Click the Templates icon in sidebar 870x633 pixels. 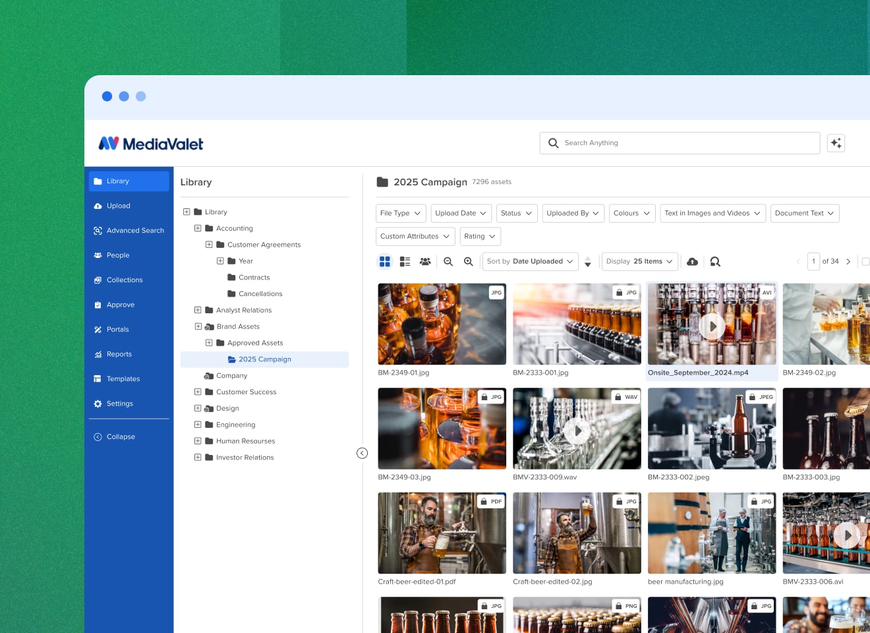98,379
